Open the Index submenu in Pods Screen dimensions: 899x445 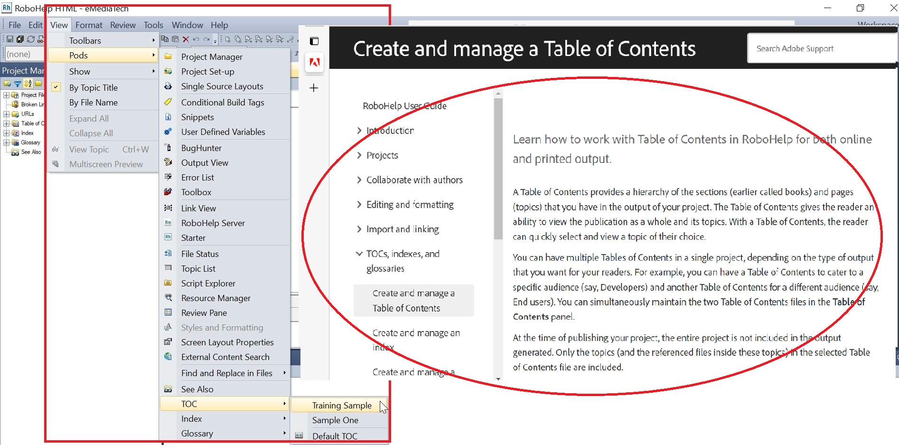pos(225,418)
